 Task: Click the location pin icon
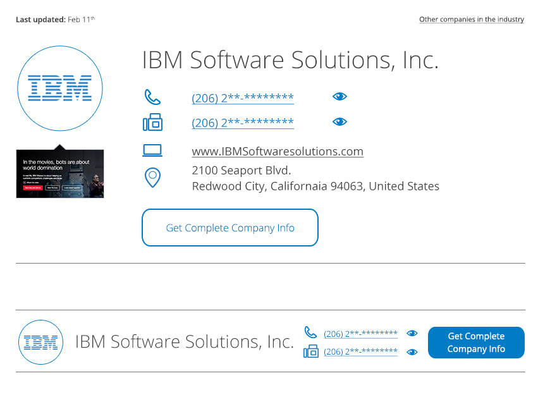[x=152, y=178]
